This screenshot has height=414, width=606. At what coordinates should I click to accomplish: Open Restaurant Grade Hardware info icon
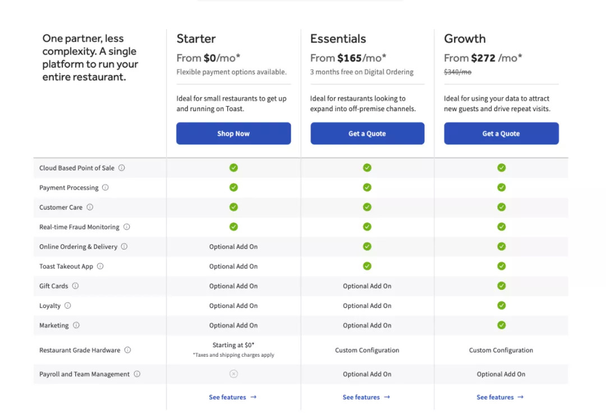[x=128, y=350]
